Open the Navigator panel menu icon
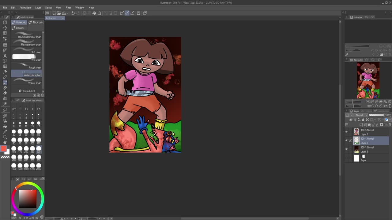Image resolution: width=392 pixels, height=220 pixels. point(347,60)
